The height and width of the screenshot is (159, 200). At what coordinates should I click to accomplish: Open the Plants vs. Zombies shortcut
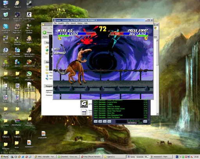click(x=29, y=29)
